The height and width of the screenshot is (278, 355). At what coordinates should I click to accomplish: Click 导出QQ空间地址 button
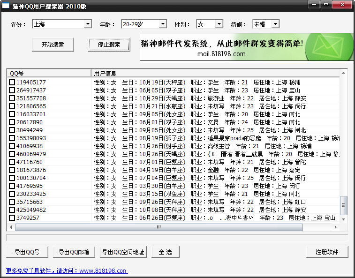[x=123, y=252]
